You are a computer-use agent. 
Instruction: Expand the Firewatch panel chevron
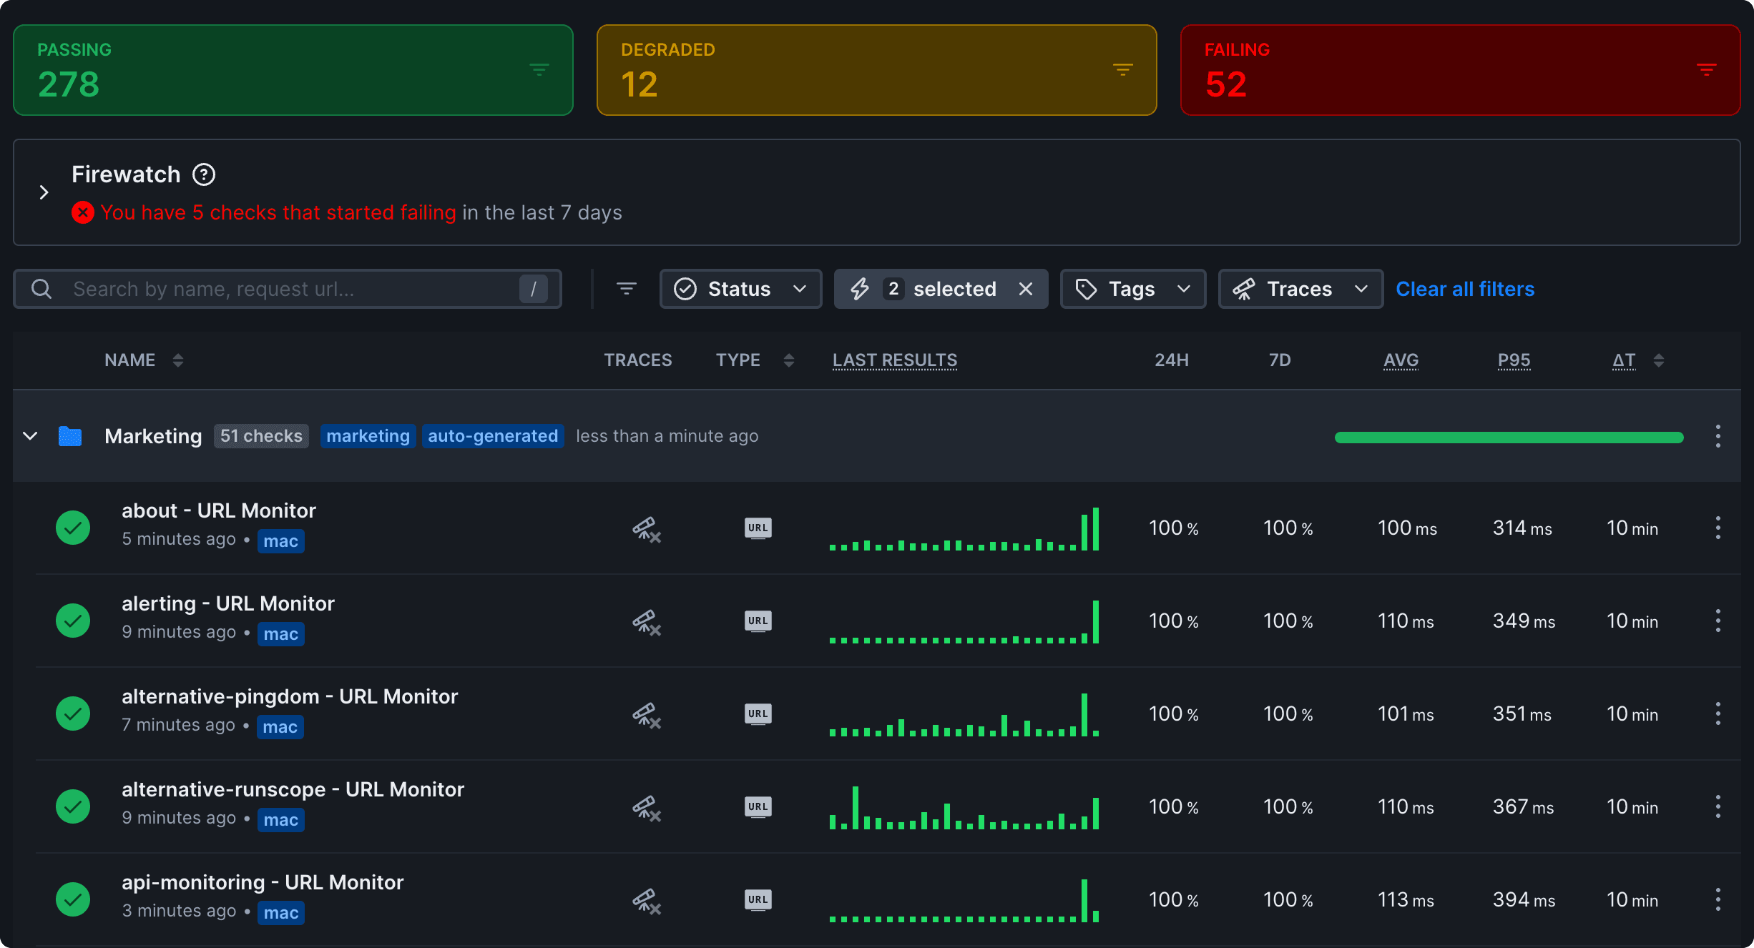44,192
